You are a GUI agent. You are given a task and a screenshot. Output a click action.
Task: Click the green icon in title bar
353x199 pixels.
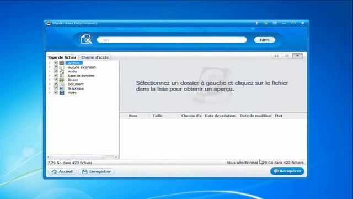pyautogui.click(x=266, y=23)
